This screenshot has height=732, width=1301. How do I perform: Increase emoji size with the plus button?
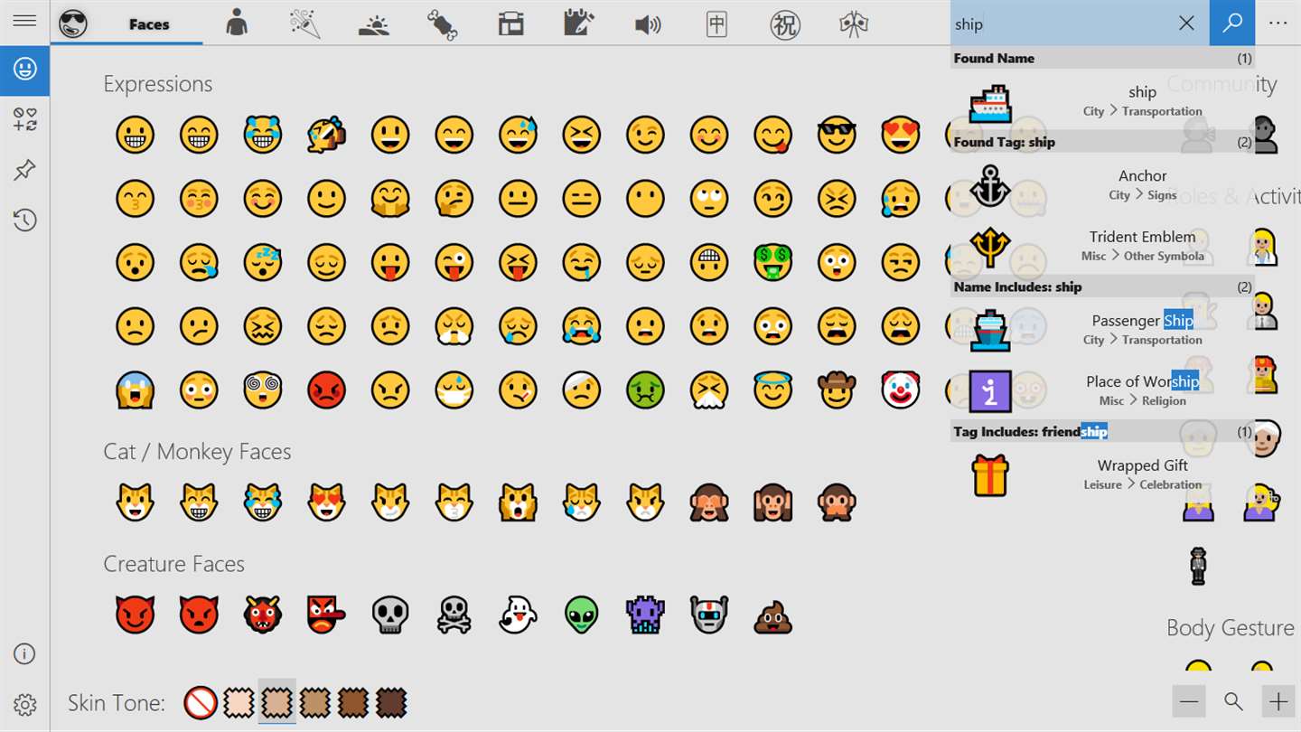(x=1278, y=701)
